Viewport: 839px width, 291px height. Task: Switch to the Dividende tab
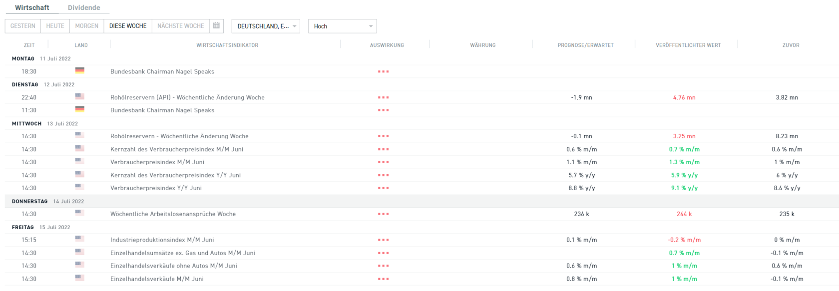tap(84, 7)
